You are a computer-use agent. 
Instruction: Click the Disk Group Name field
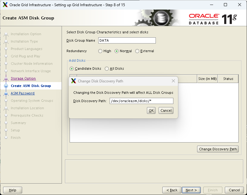click(127, 40)
